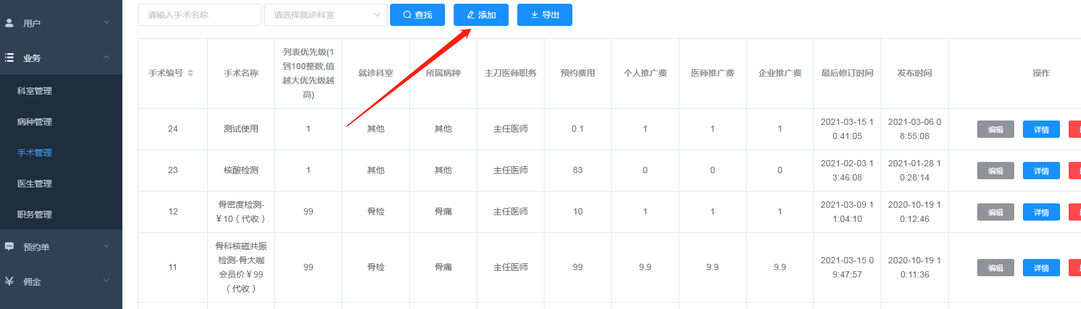The height and width of the screenshot is (309, 1081).
Task: Click the 佣金 yen icon in sidebar
Action: (9, 281)
